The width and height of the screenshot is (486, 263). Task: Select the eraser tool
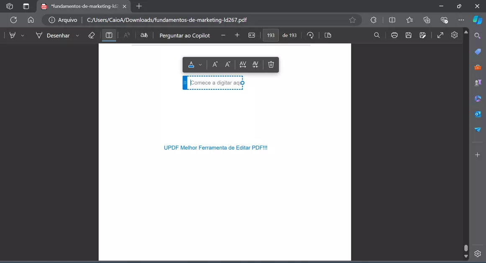click(x=91, y=35)
